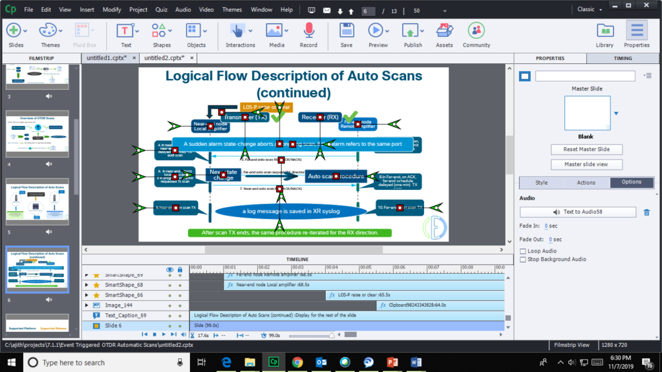Move playhead to timeline start
Image resolution: width=662 pixels, height=372 pixels.
tap(144, 335)
